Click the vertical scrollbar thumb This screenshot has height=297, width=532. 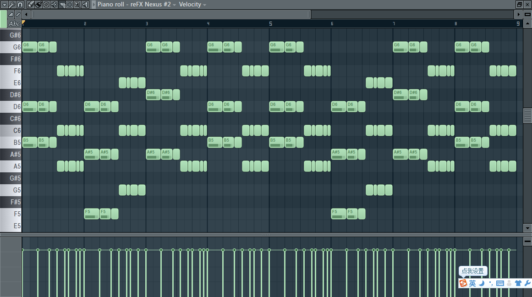click(x=527, y=116)
